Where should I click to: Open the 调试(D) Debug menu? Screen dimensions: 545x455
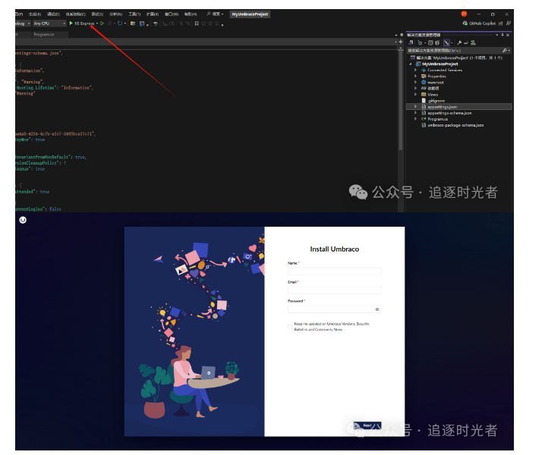coord(54,14)
